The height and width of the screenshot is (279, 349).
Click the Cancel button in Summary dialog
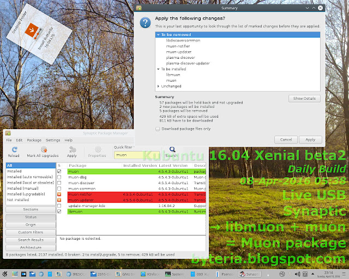[286, 139]
